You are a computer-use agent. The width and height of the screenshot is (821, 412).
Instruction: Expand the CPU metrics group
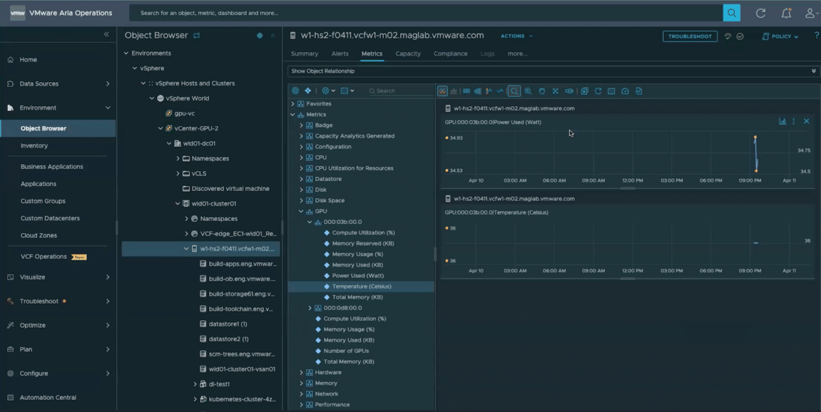click(x=301, y=157)
